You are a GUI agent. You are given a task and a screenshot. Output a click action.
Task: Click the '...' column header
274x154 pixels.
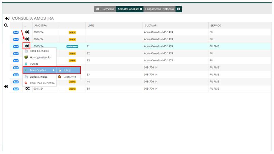25,26
